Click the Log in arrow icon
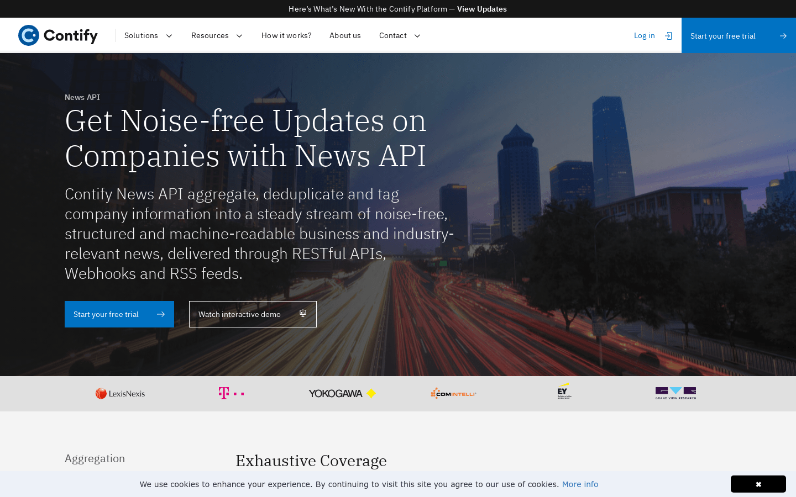This screenshot has height=497, width=796. 668,35
